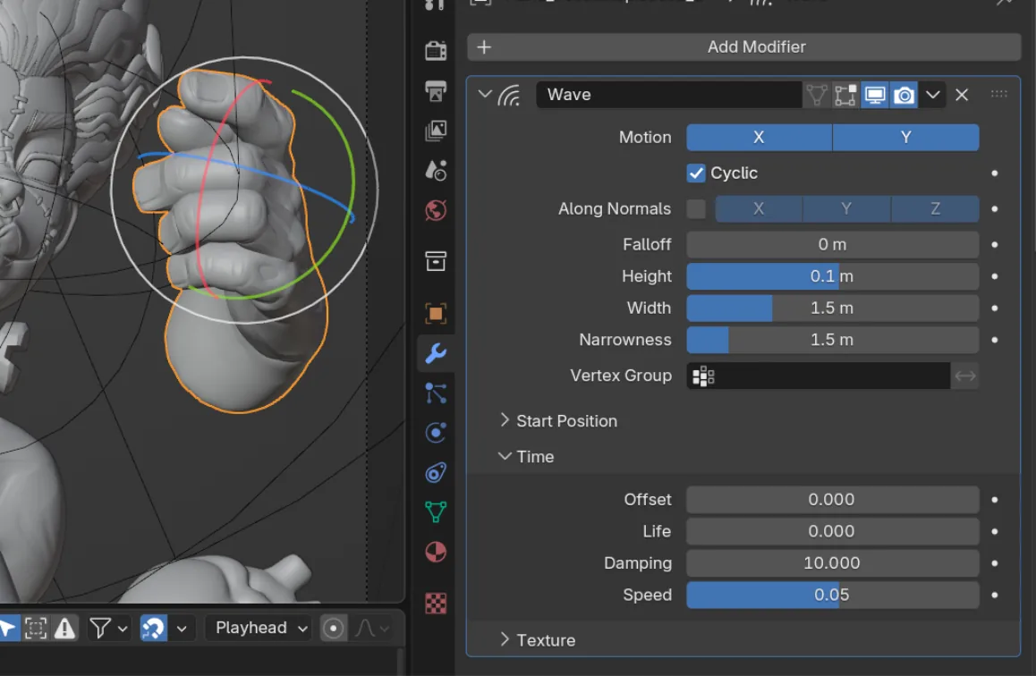Toggle Wave modifier viewport display
Viewport: 1036px width, 676px height.
click(875, 95)
